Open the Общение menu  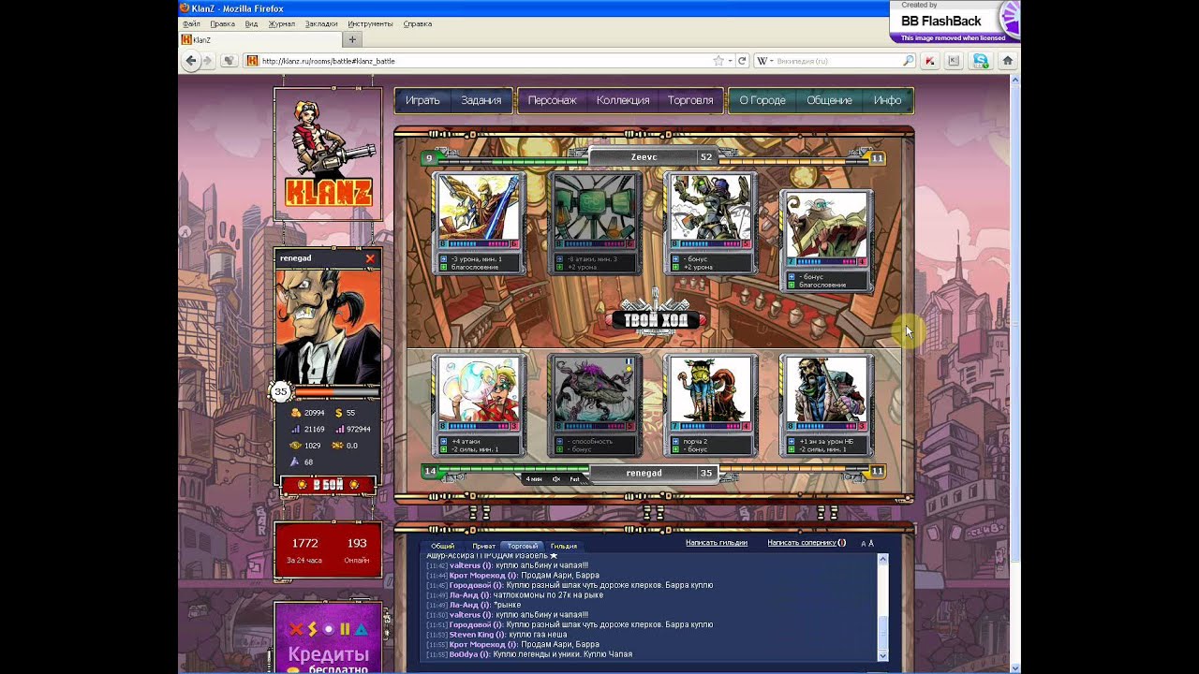[830, 100]
